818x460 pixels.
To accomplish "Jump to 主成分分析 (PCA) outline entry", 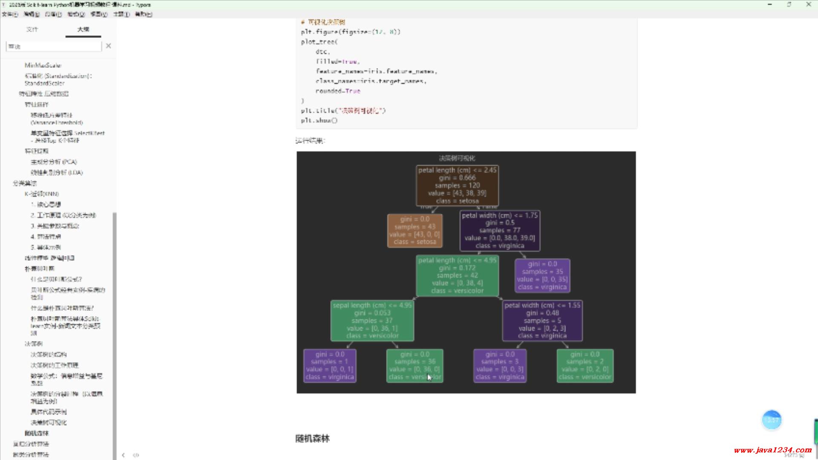I will [x=54, y=162].
